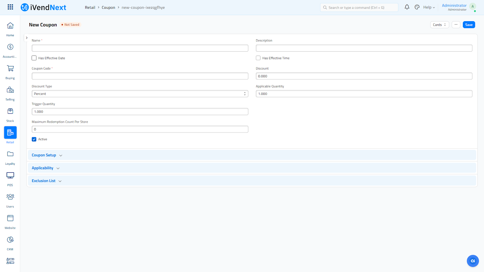Viewport: 484px width, 272px height.
Task: Expand the Exclusion List section
Action: (x=44, y=181)
